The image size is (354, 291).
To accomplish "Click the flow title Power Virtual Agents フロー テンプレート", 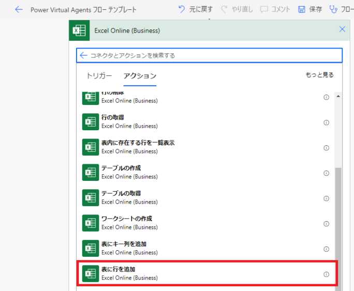I will click(83, 10).
